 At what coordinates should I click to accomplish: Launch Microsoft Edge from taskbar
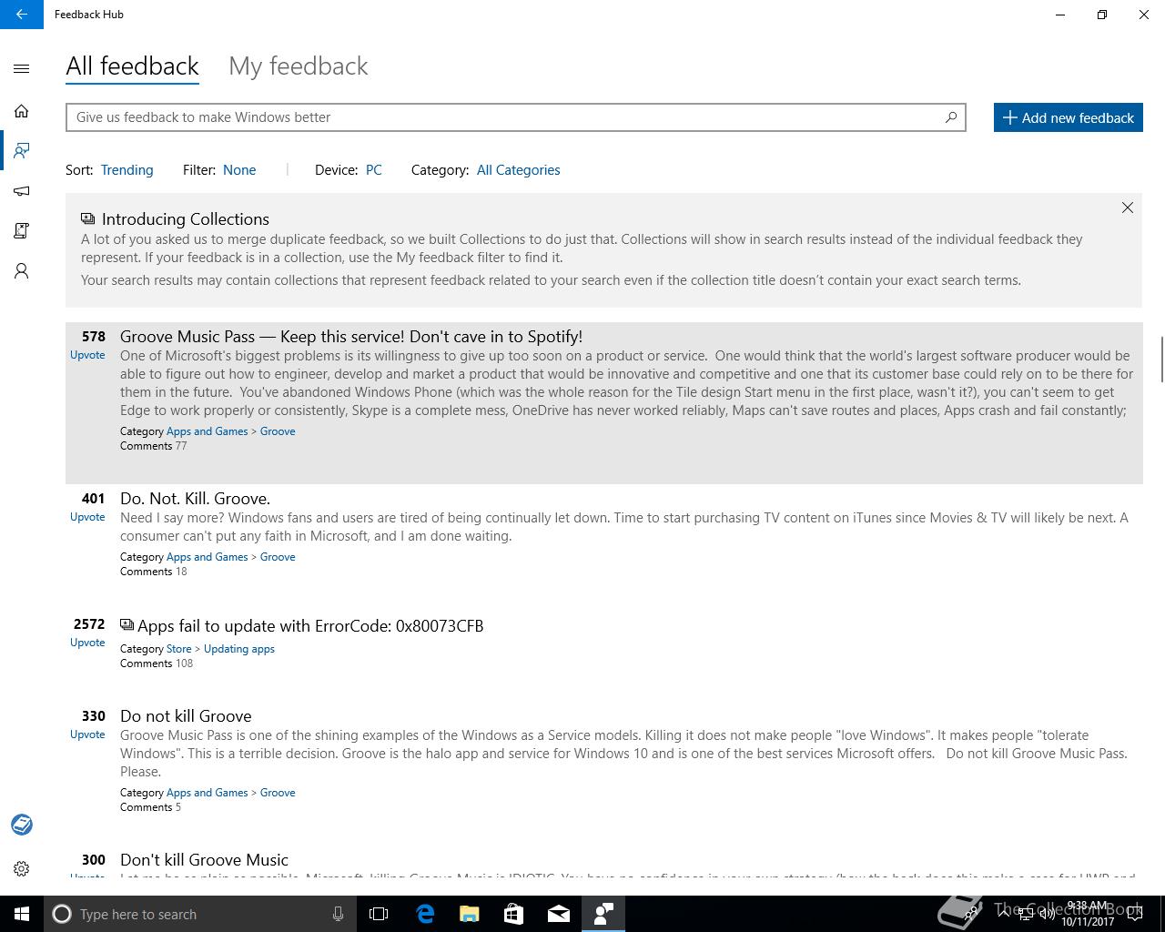click(x=425, y=914)
